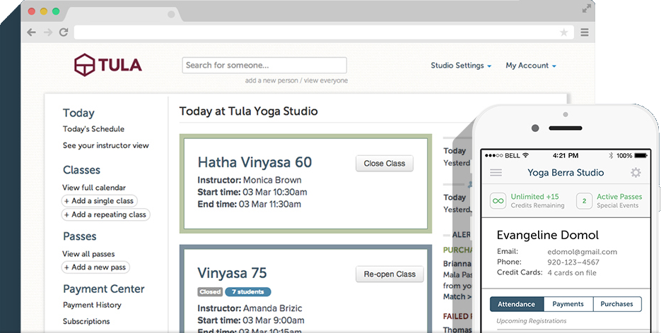Tap the infinity unlimited credits icon

click(x=498, y=201)
